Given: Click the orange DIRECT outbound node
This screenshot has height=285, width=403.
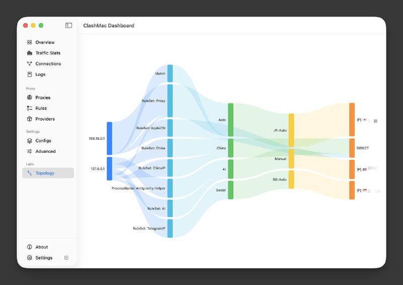Looking at the screenshot, I should pyautogui.click(x=352, y=148).
